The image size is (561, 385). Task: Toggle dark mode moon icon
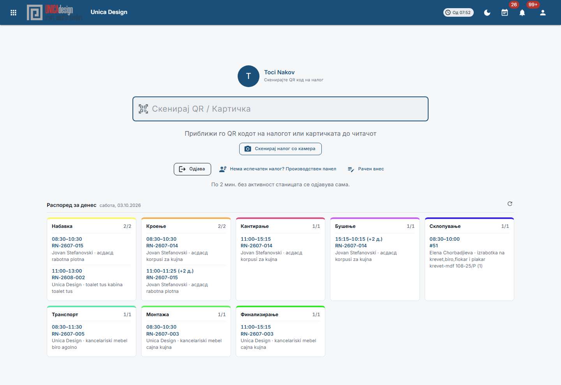(487, 12)
